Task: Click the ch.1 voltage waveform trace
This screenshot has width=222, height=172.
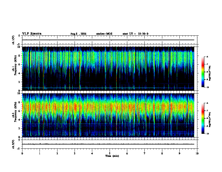Action: coord(108,40)
